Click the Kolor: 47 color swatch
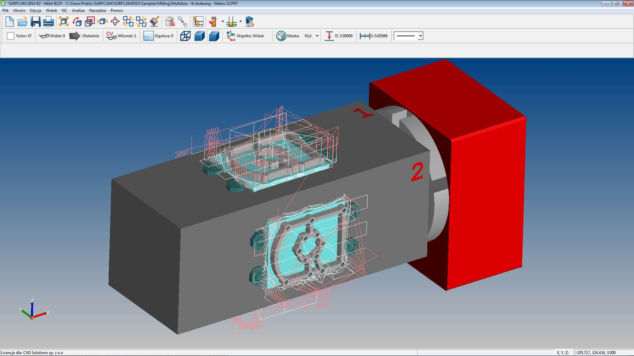The image size is (634, 356). click(x=11, y=36)
